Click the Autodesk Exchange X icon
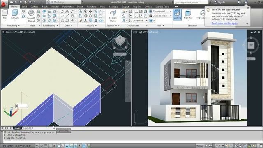 click(x=239, y=2)
